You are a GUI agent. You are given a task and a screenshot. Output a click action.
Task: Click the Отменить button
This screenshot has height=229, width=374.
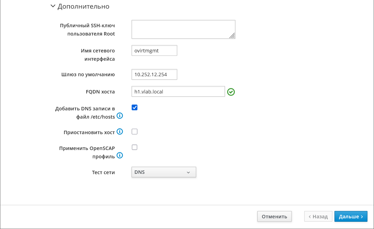[274, 216]
